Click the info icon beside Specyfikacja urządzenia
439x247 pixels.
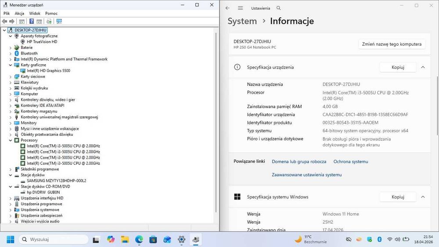tap(237, 67)
